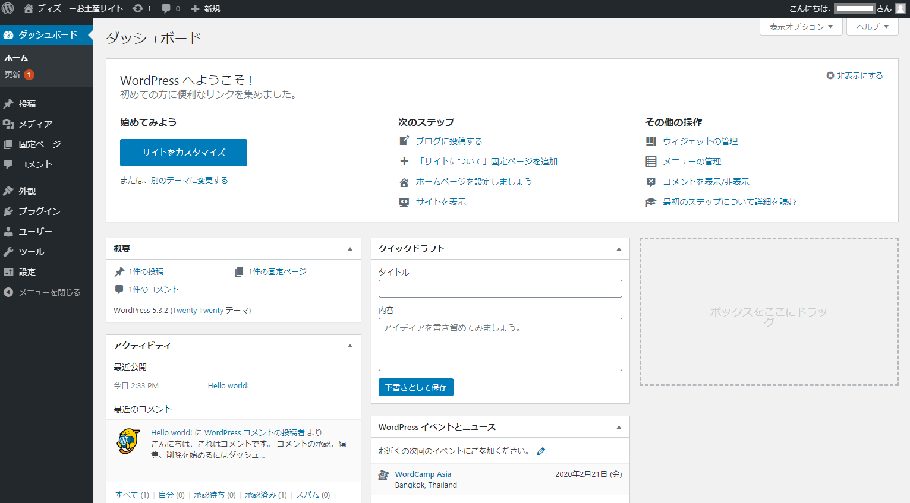910x503 pixels.
Task: Click the 1件のコメント link in 概要
Action: coord(154,290)
